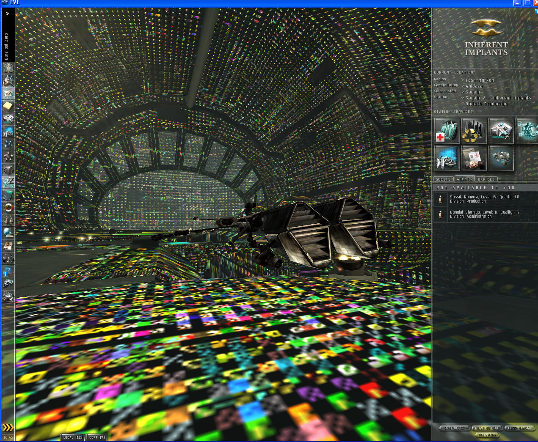Open the sidebar icon marked with a Z

click(x=8, y=182)
